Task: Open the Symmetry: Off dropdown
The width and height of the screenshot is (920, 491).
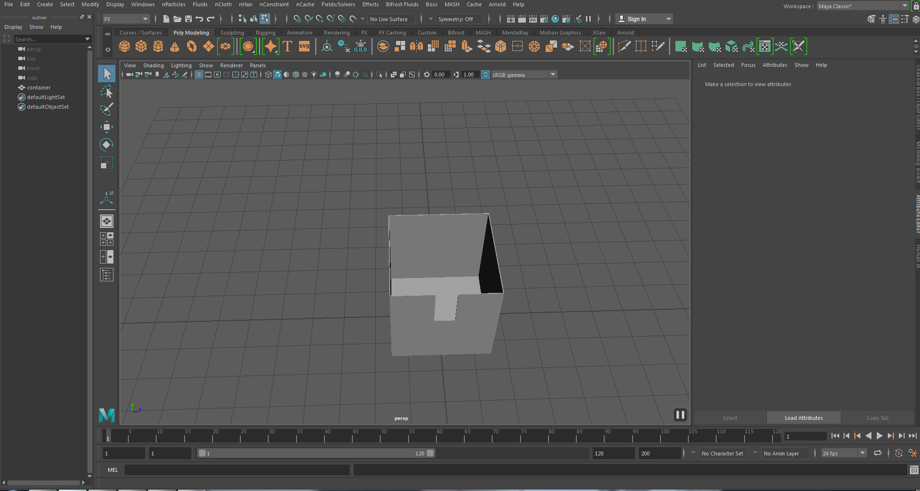Action: [x=459, y=19]
